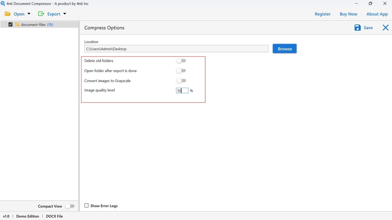Toggle the Delete old folders switch
392x220 pixels.
coord(181,61)
